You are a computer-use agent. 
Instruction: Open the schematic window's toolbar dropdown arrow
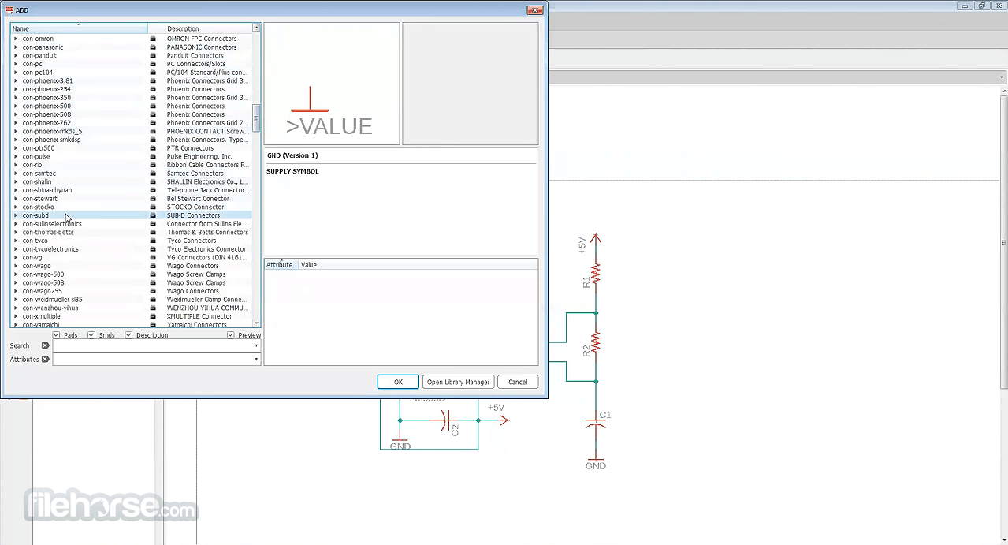point(1002,77)
